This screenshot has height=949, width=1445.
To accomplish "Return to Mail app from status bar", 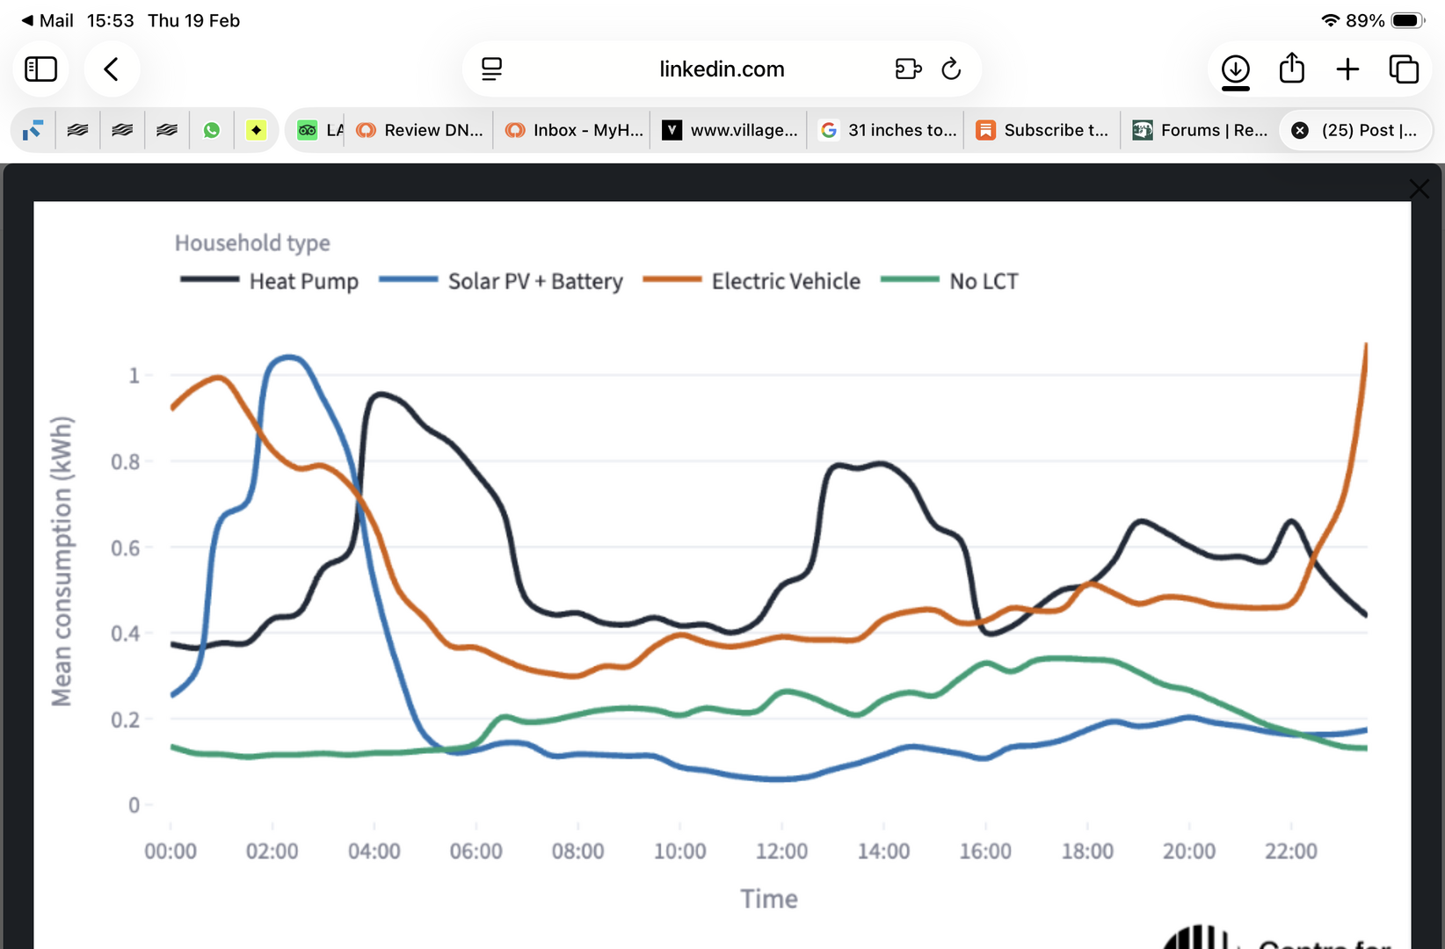I will coord(47,20).
